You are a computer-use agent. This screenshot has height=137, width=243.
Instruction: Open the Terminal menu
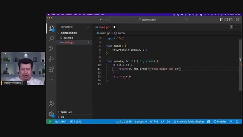click(90, 14)
